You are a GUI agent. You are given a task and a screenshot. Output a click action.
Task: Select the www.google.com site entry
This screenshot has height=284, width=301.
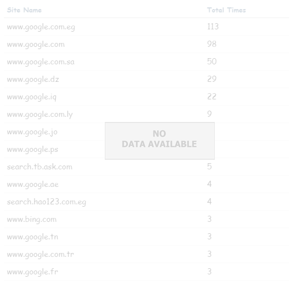[x=36, y=45]
